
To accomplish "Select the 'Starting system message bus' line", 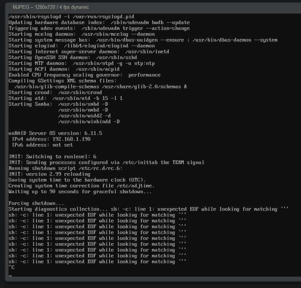I will pyautogui.click(x=143, y=40).
